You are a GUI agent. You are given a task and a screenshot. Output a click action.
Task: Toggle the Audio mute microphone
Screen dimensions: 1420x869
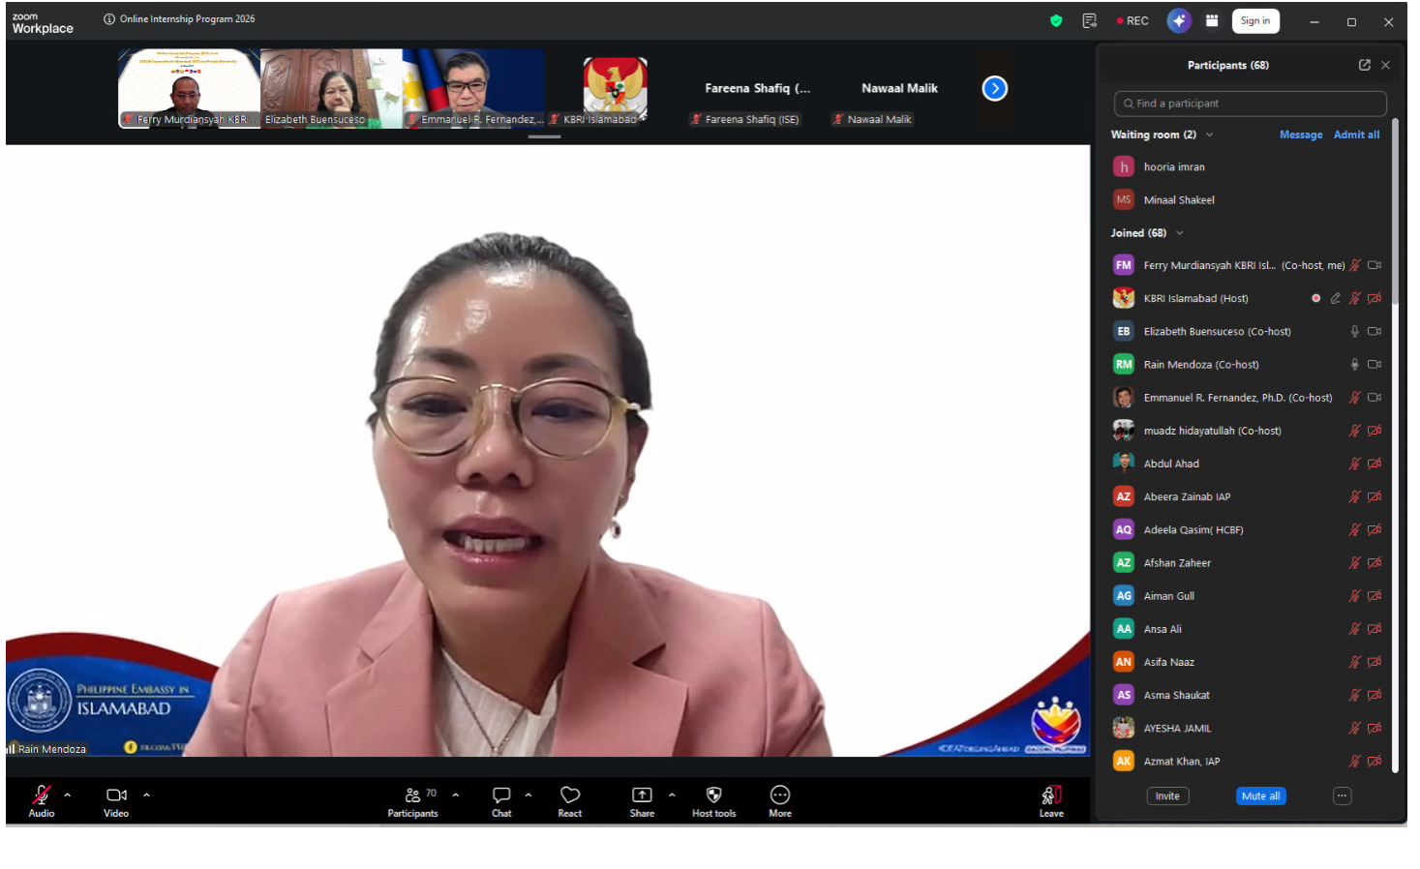[42, 795]
